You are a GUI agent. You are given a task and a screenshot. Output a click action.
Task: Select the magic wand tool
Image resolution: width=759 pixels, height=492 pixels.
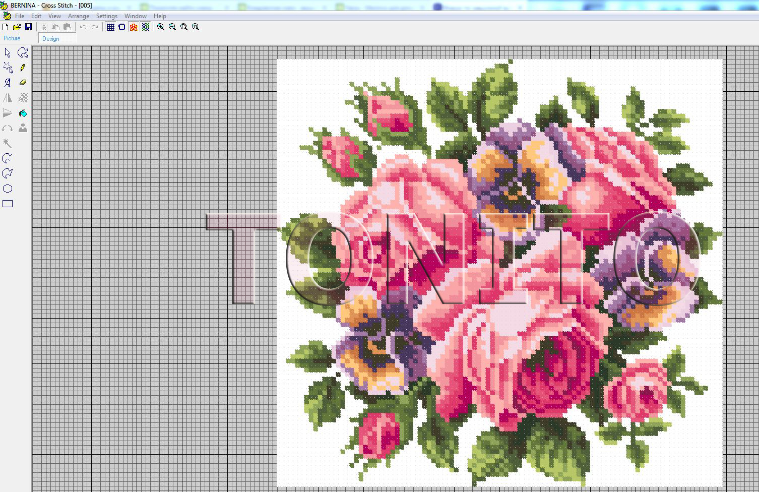click(8, 143)
